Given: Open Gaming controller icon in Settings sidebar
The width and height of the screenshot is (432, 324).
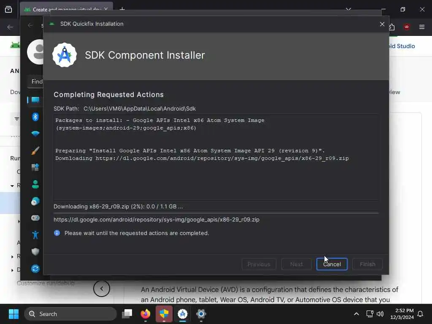Looking at the screenshot, I should click(x=35, y=218).
